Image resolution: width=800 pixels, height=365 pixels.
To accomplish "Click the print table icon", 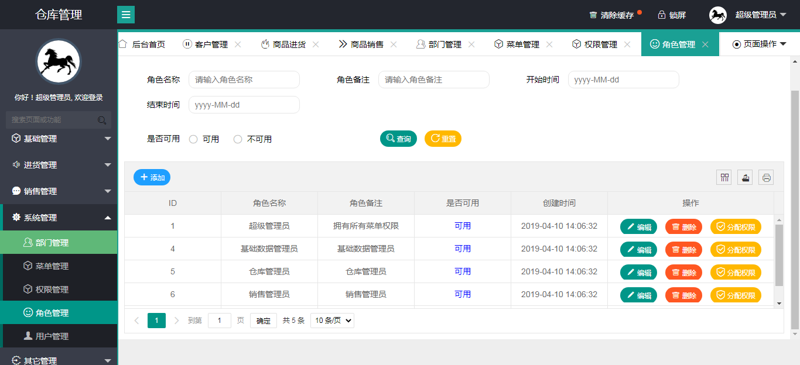I will tap(766, 177).
